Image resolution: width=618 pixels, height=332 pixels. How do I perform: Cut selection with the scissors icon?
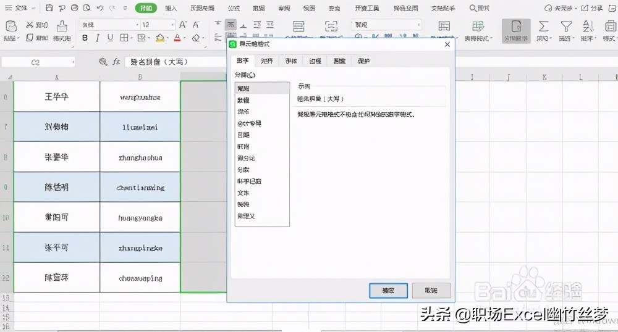click(30, 25)
